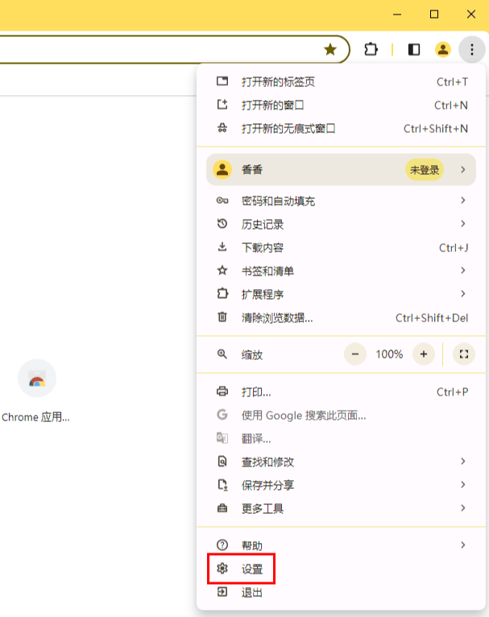Click the 番番 profile name text
This screenshot has height=617, width=489.
[252, 170]
